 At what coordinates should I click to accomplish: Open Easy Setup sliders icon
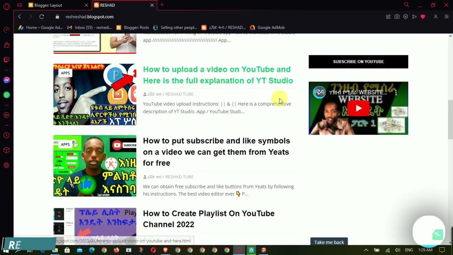(447, 17)
